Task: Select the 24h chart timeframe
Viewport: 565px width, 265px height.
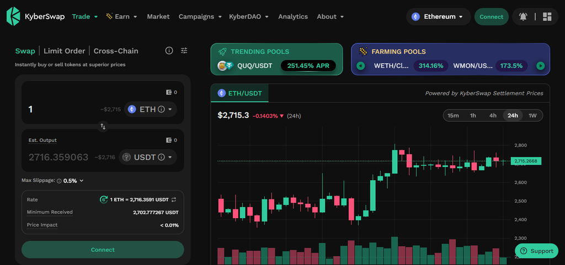Action: (x=513, y=115)
